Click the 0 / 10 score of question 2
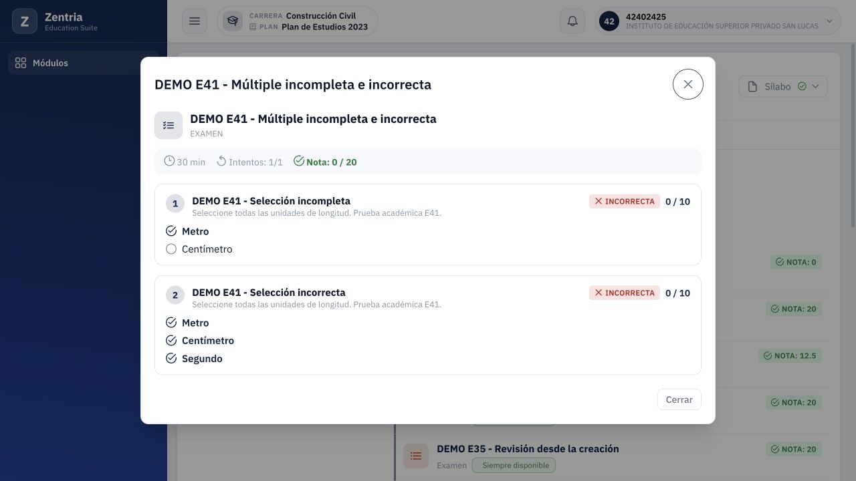856x481 pixels. [x=677, y=293]
